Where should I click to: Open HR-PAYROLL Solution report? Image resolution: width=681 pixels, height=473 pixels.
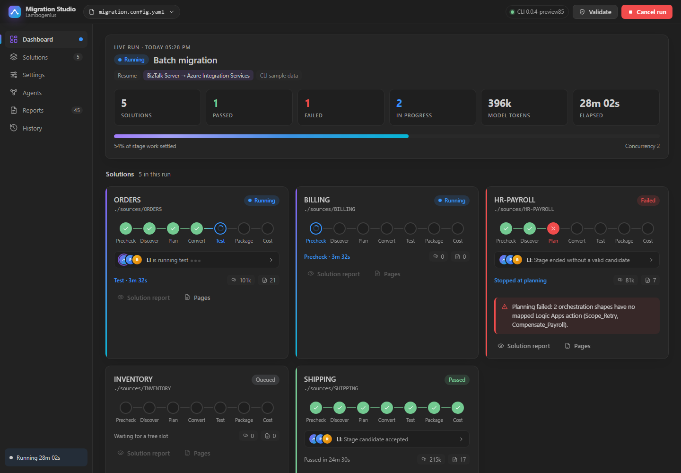524,346
